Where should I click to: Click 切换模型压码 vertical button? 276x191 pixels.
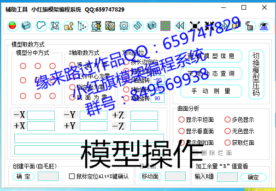256,74
